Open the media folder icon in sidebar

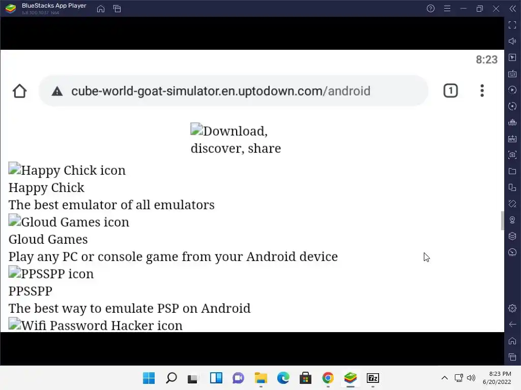coord(512,171)
